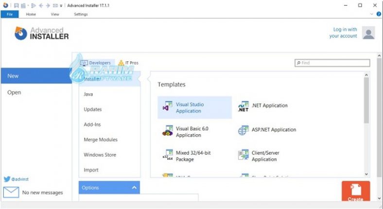Click the Log in with your account link

[x=343, y=33]
